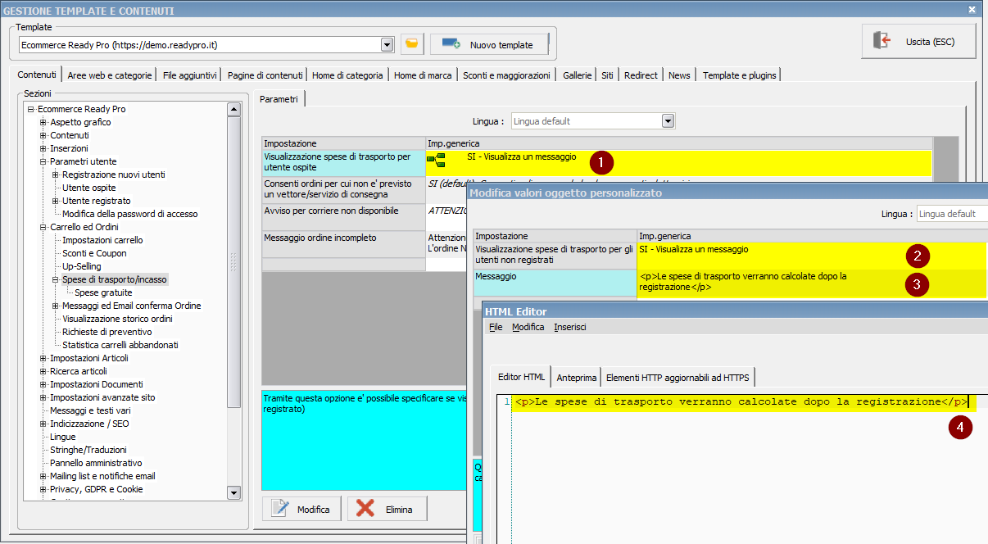
Task: Create a new template with Nuovo template
Action: (489, 44)
